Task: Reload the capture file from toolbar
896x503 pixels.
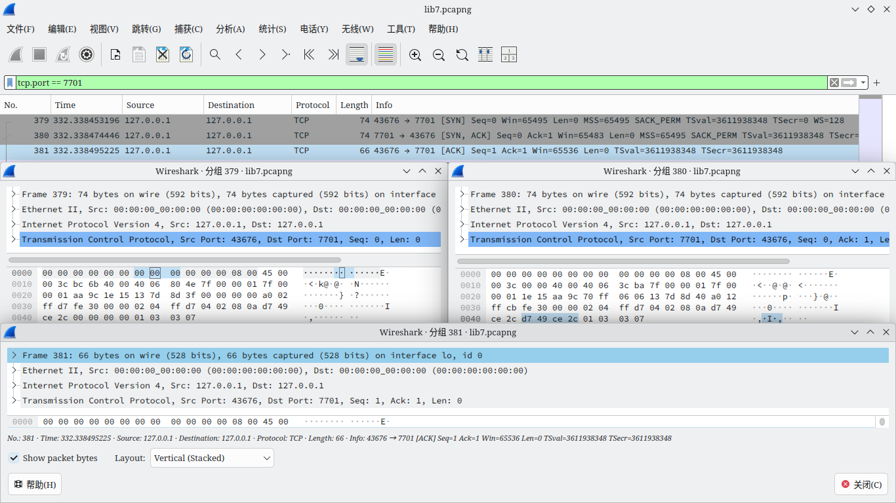Action: click(x=186, y=54)
